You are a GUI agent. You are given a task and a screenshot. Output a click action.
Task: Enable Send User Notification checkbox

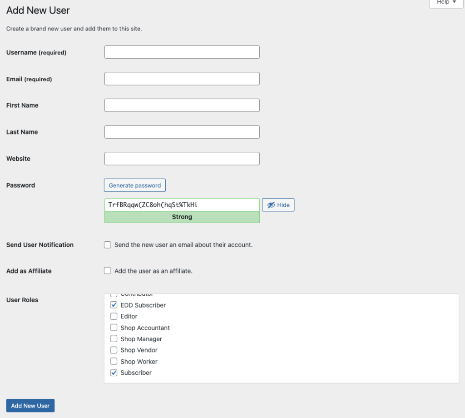108,245
